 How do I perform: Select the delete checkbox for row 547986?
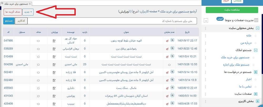click(x=38, y=41)
